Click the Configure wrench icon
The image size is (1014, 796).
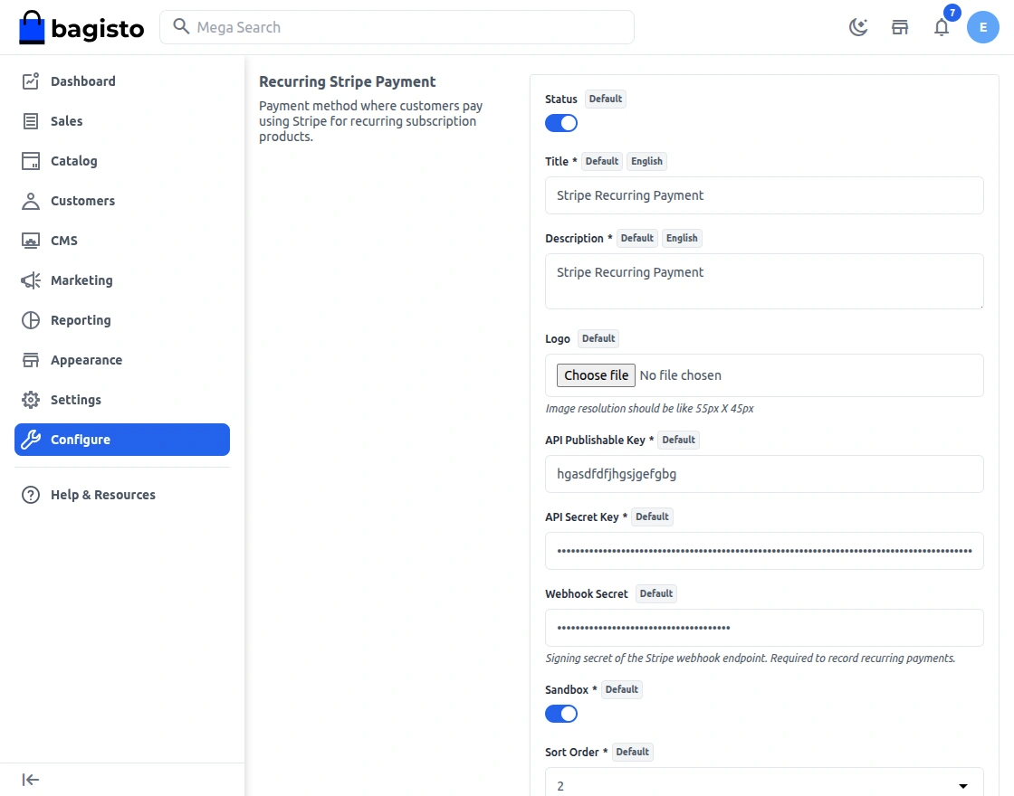tap(31, 440)
